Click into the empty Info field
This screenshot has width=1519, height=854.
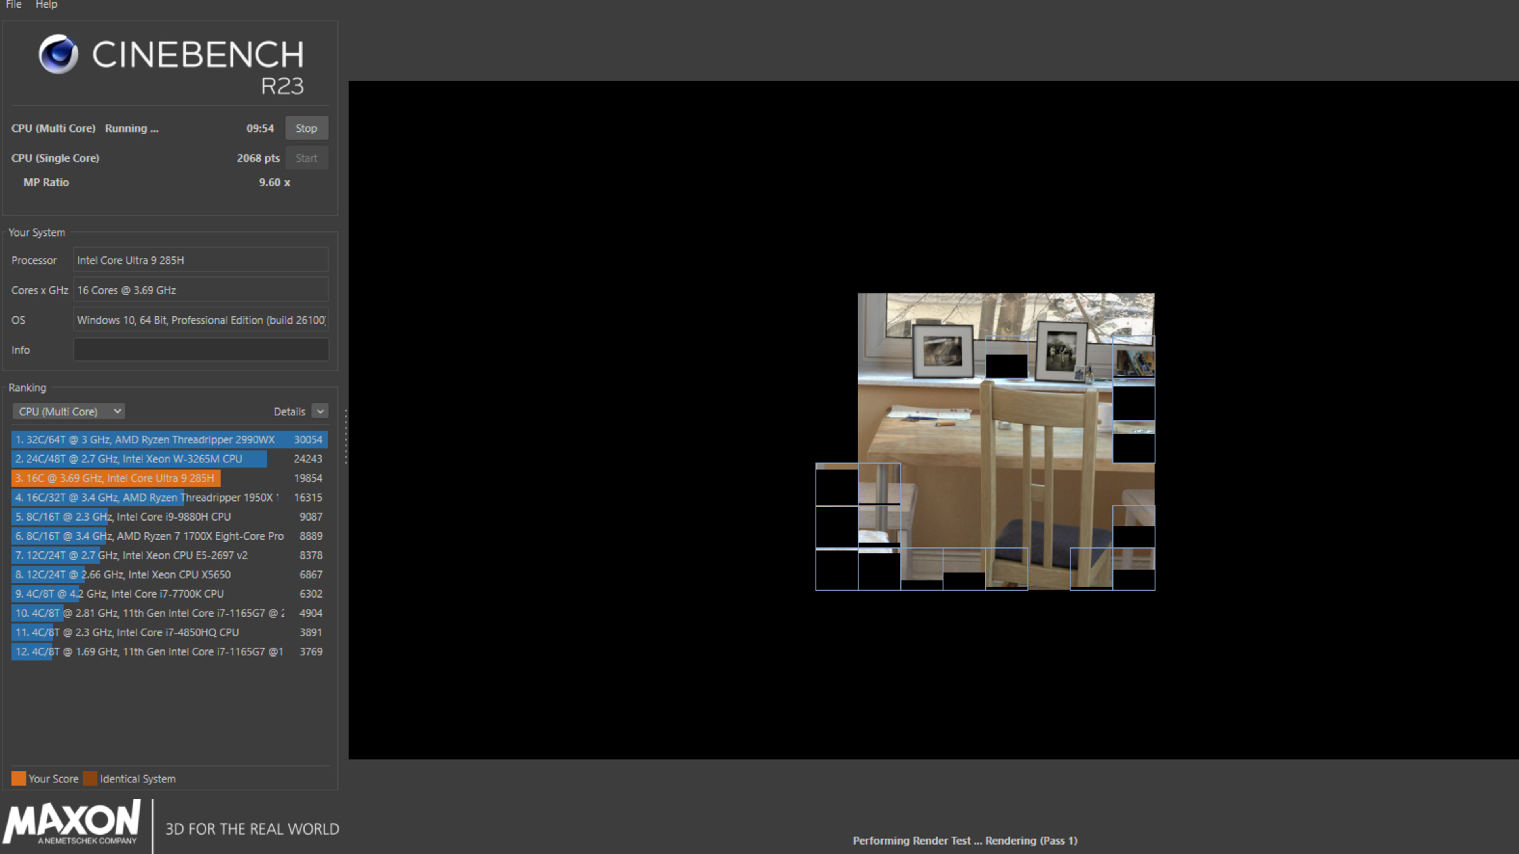(x=201, y=350)
